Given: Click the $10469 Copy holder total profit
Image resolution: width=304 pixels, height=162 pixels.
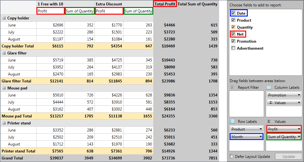Looking at the screenshot, I should click(168, 46).
